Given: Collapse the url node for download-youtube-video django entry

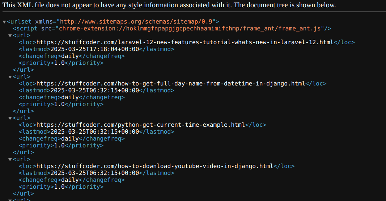Looking at the screenshot, I should 10,160.
